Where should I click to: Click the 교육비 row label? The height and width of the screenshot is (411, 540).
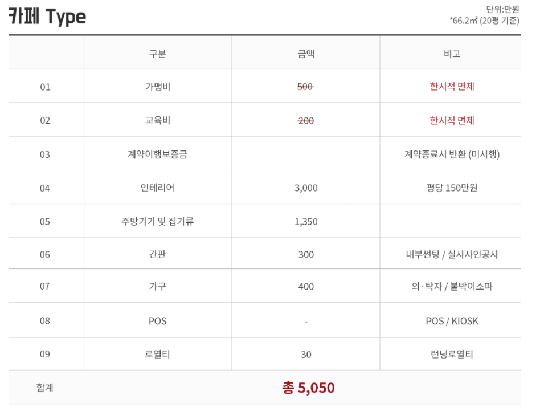coord(157,120)
